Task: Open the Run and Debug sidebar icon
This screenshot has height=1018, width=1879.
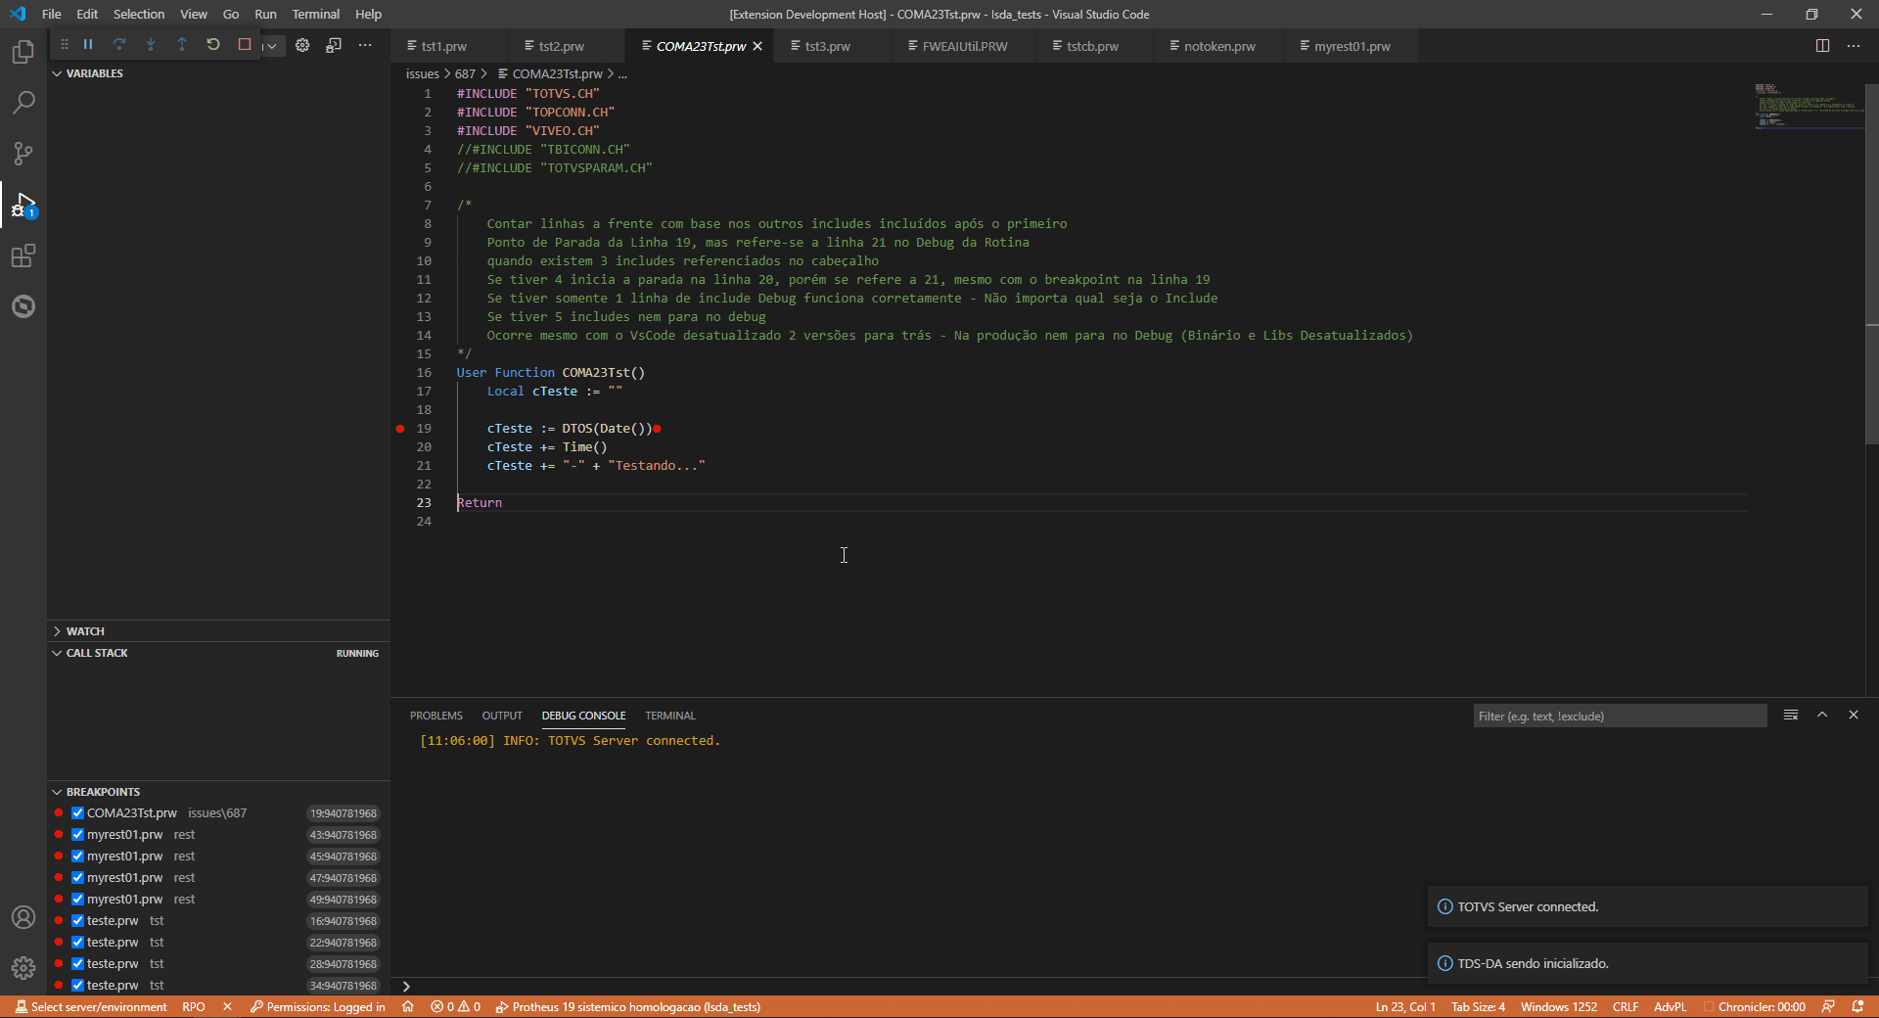Action: [x=23, y=206]
